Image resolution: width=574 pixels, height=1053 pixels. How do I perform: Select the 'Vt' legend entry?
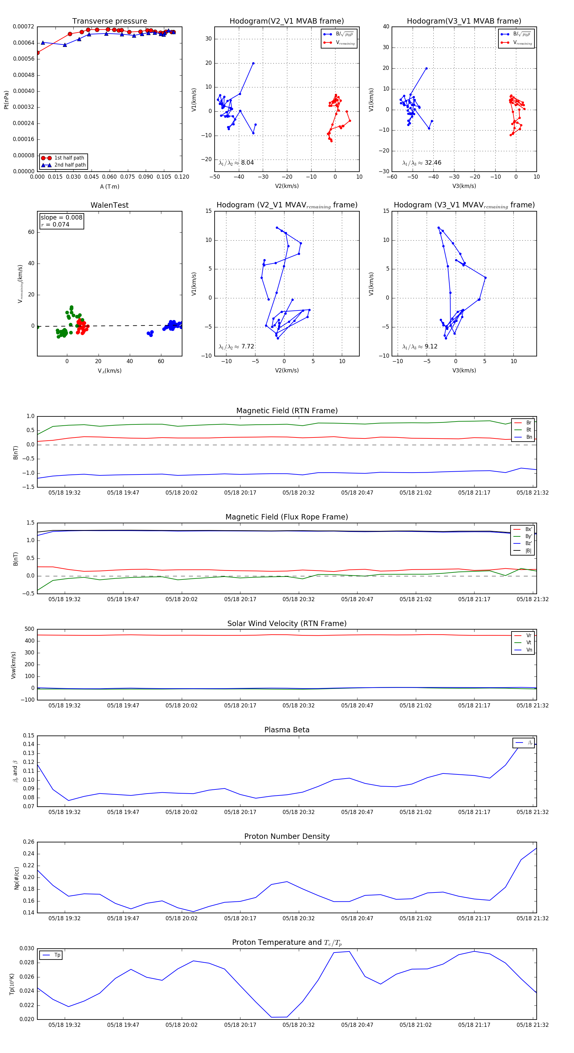pyautogui.click(x=523, y=643)
